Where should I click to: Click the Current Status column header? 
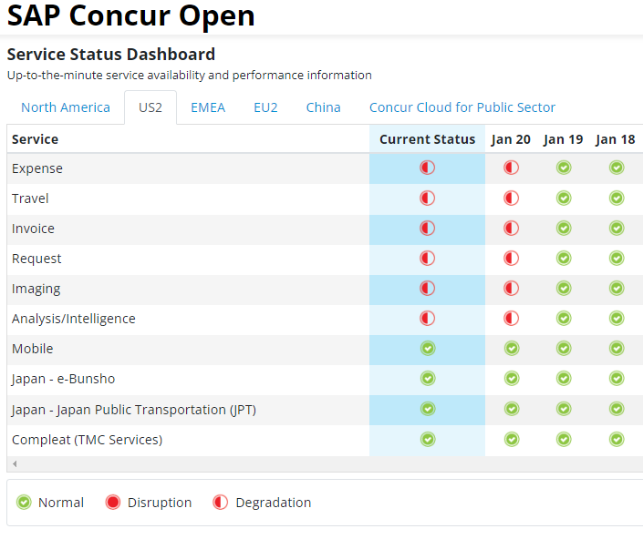click(x=428, y=139)
